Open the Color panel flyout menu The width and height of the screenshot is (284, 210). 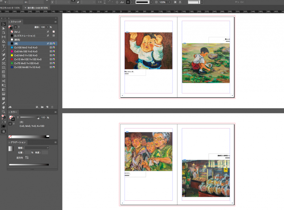(56, 112)
